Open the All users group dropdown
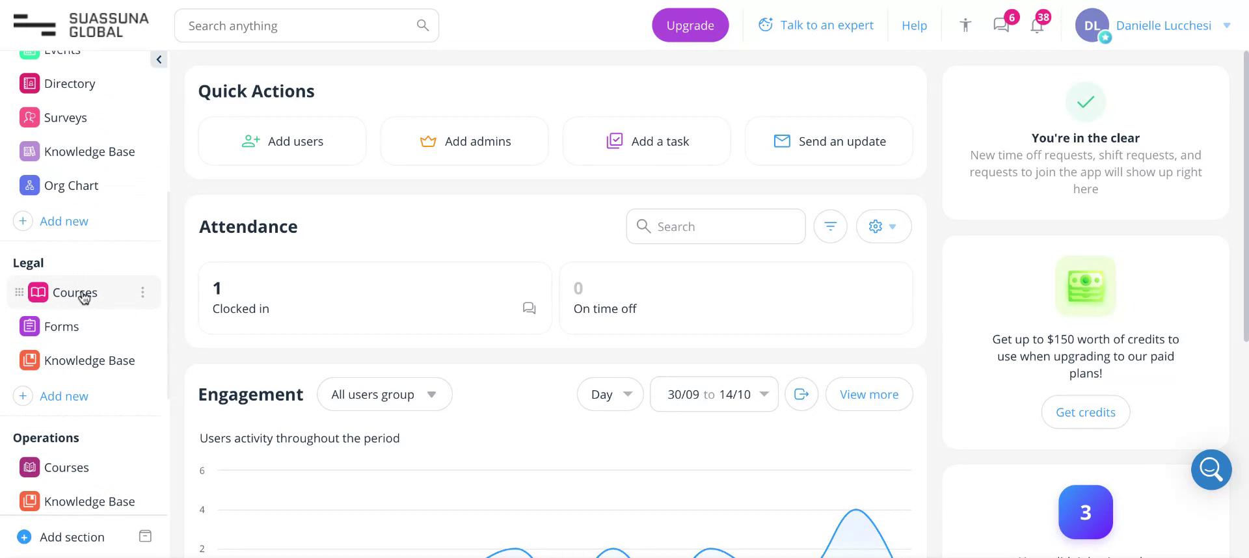This screenshot has height=558, width=1249. point(384,394)
